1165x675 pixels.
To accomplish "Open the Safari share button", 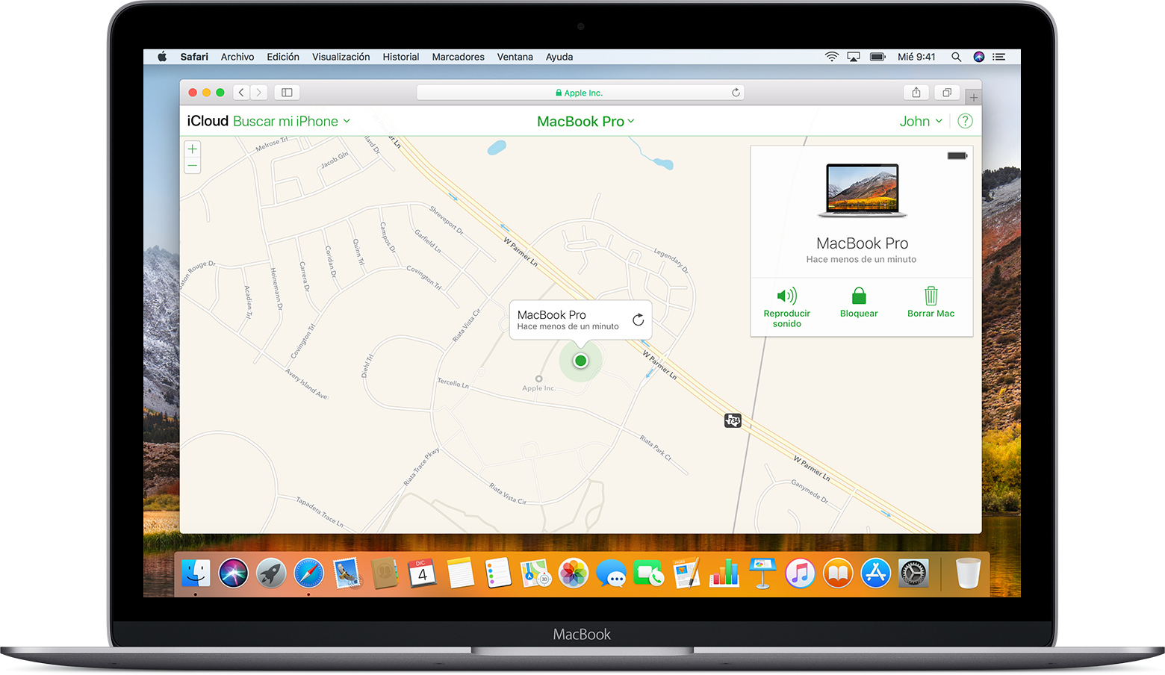I will pos(916,93).
